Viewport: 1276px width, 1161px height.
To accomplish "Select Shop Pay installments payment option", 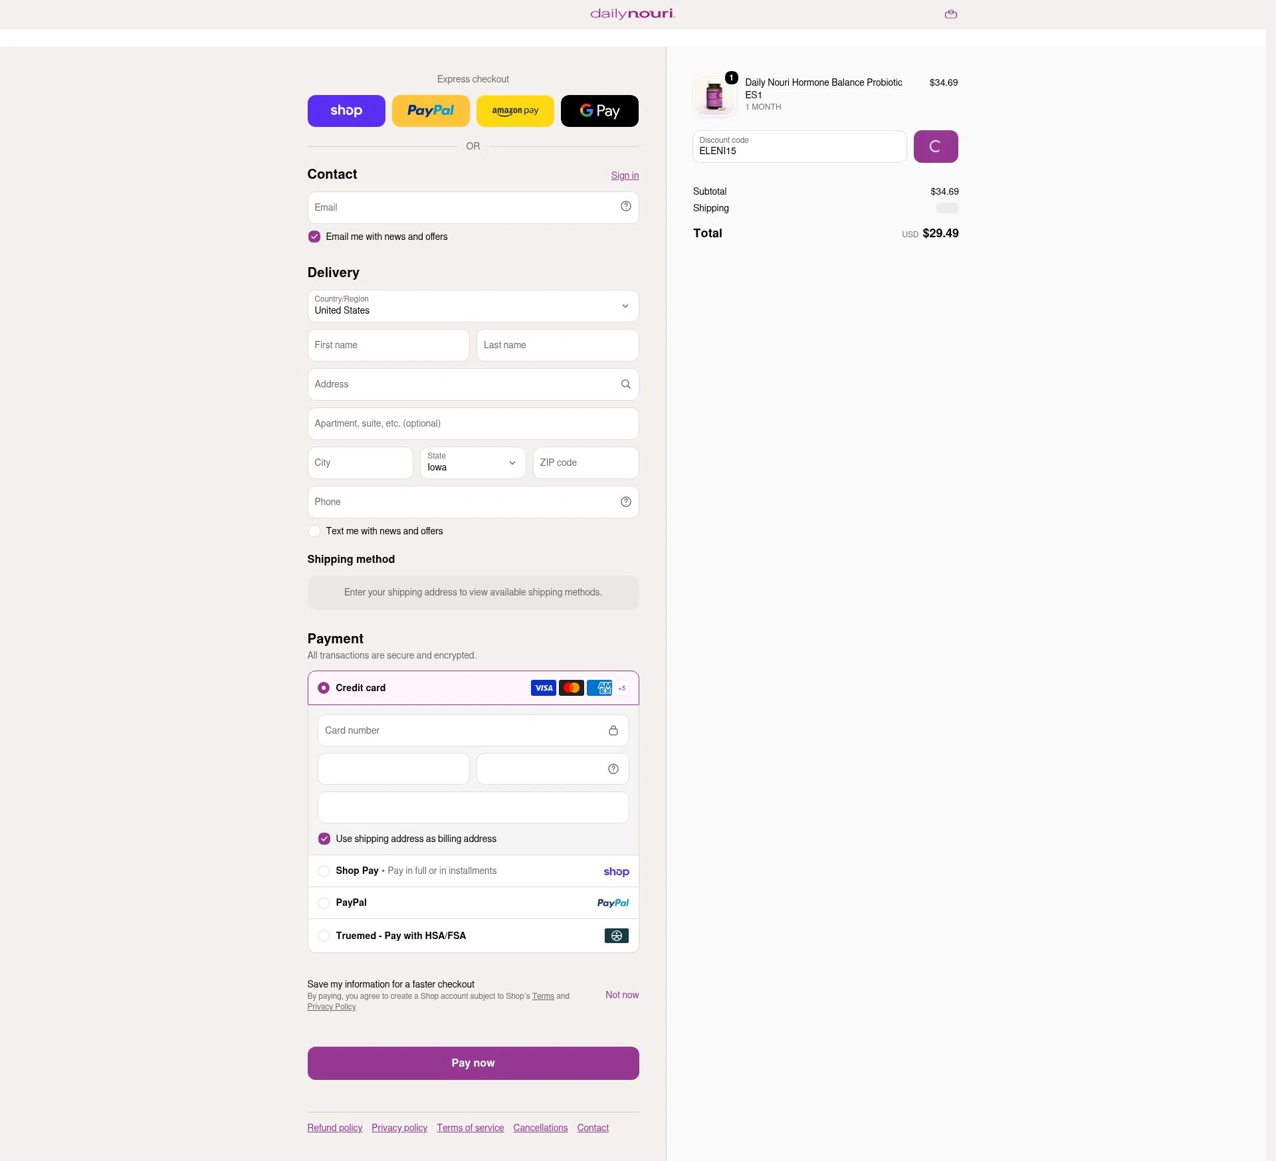I will 473,871.
